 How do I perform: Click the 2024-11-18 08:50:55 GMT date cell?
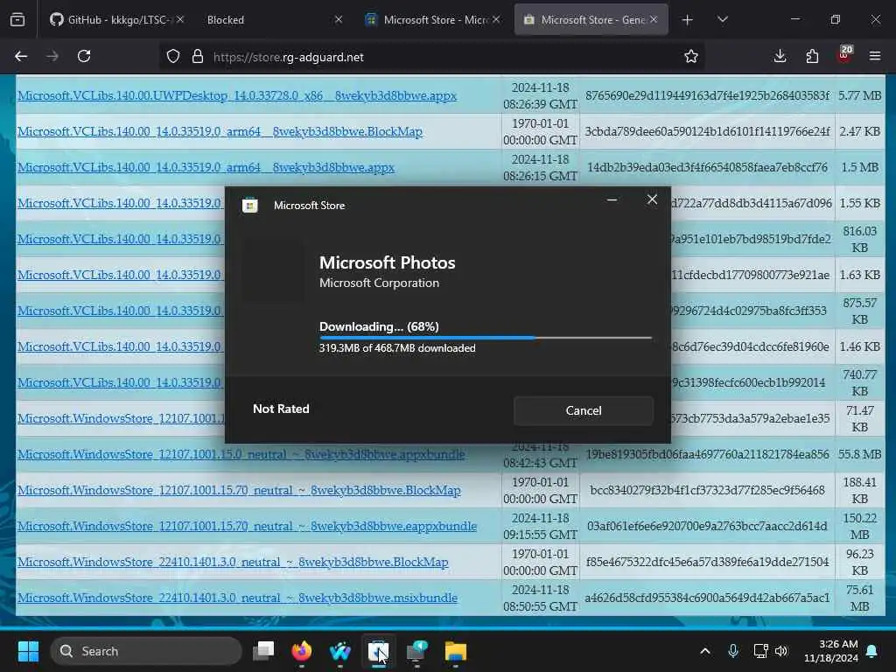pyautogui.click(x=540, y=598)
